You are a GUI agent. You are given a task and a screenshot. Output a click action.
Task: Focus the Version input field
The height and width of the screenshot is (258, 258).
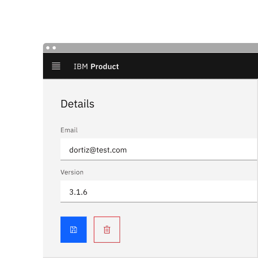point(159,191)
